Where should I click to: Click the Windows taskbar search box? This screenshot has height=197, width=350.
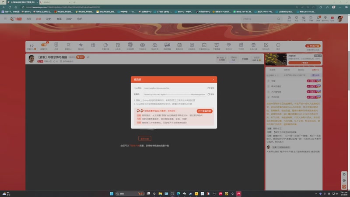coord(130,193)
